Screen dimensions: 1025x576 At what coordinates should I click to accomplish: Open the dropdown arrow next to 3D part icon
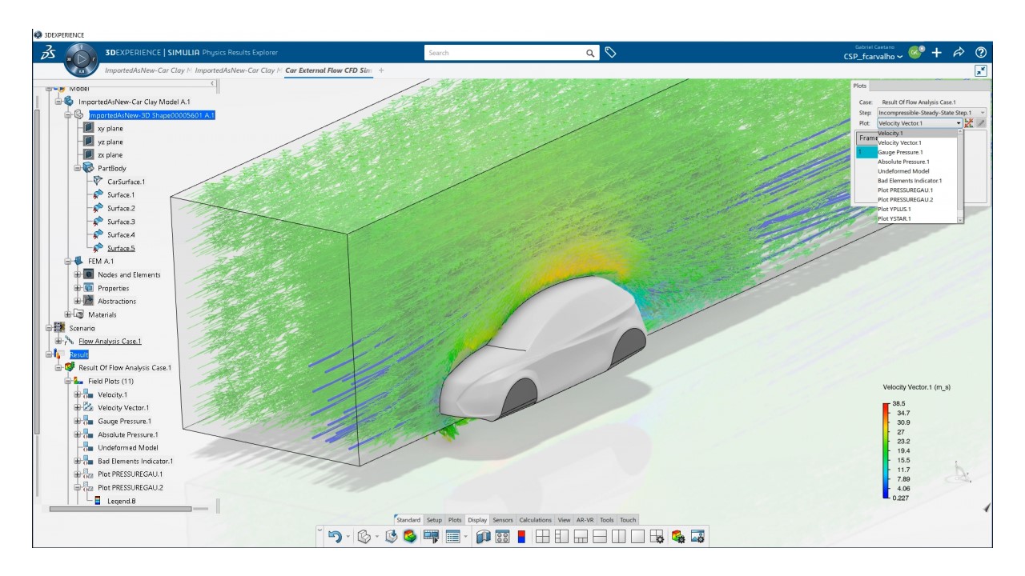coord(377,537)
